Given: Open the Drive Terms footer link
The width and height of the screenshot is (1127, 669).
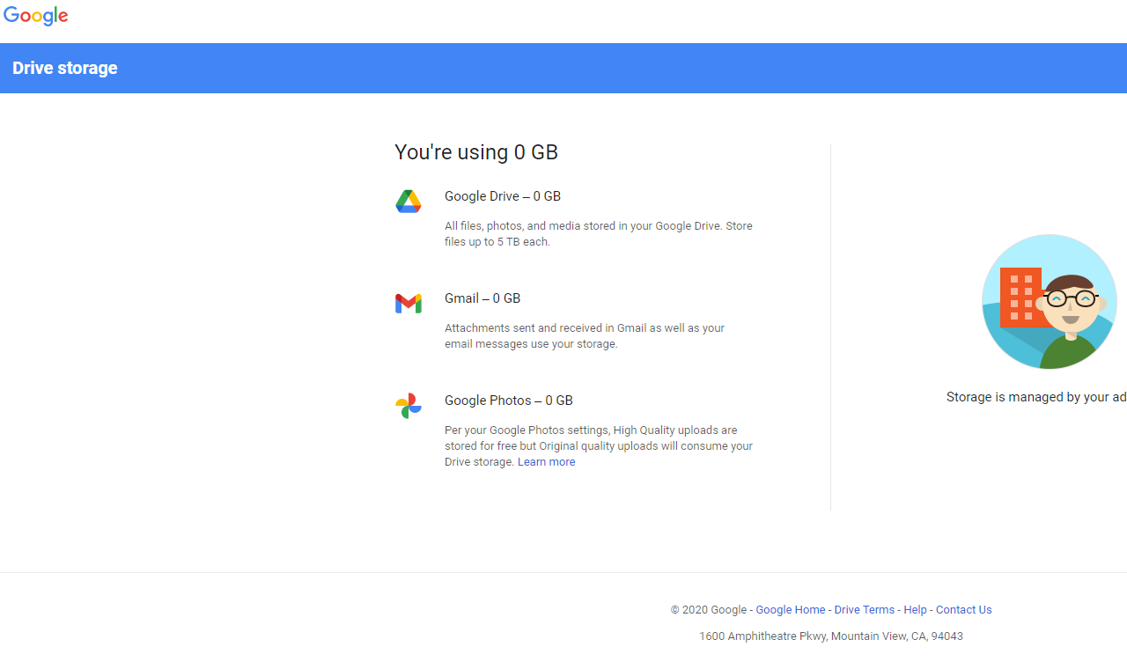Looking at the screenshot, I should (865, 610).
